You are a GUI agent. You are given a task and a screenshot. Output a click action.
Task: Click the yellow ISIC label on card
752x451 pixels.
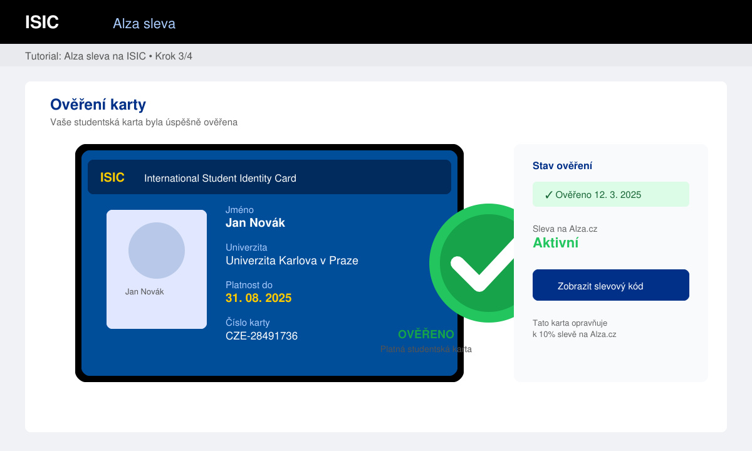(x=112, y=177)
